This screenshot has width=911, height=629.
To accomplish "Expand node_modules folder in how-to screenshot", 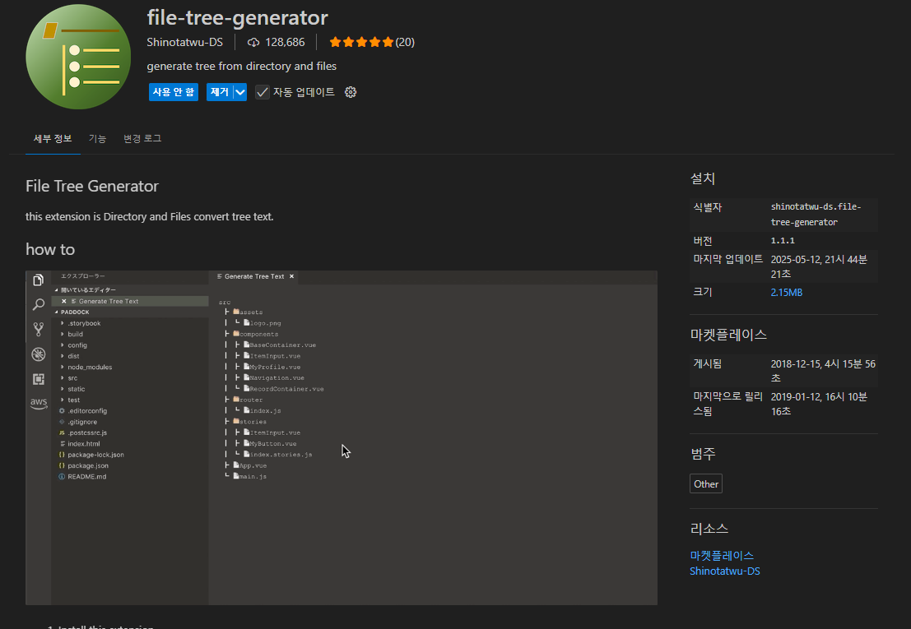I will coord(63,368).
